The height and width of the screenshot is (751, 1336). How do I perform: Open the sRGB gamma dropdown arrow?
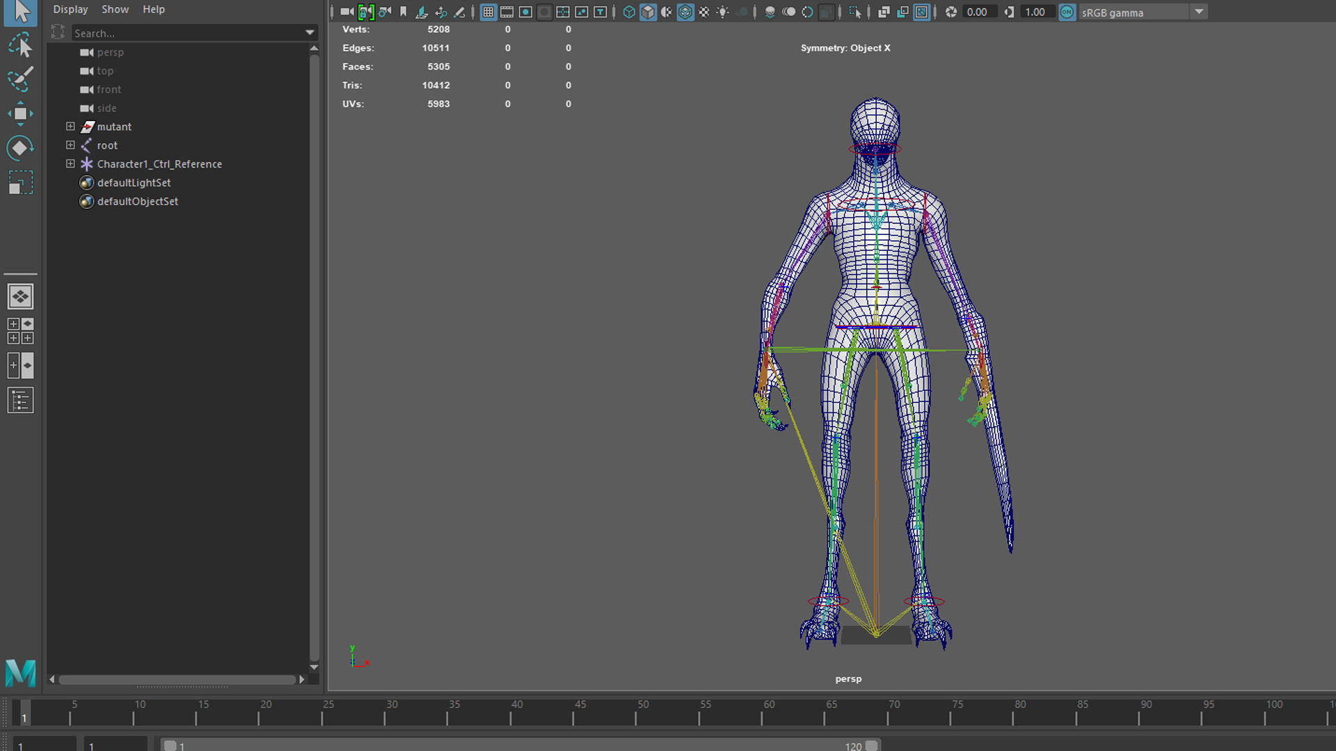(x=1199, y=12)
